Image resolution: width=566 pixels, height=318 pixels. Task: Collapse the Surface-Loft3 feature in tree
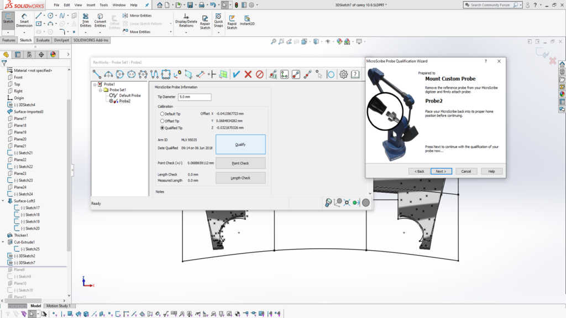point(3,200)
